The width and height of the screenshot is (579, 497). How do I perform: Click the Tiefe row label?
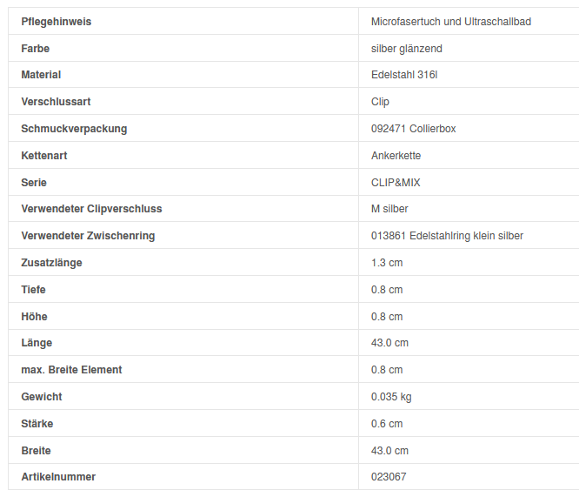pyautogui.click(x=33, y=290)
